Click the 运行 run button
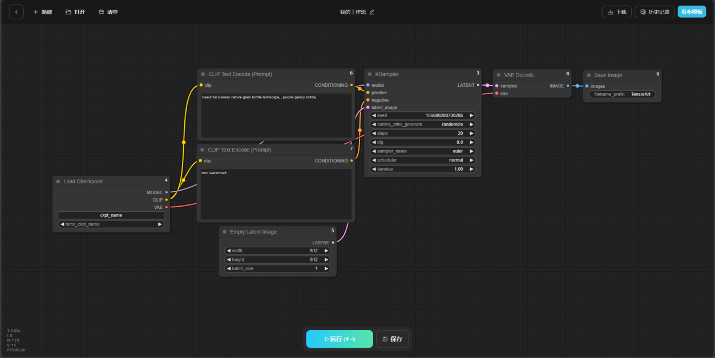 (x=340, y=339)
